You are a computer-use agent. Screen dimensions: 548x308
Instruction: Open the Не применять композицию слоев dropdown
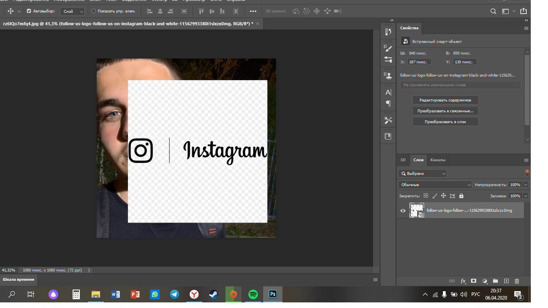(461, 85)
